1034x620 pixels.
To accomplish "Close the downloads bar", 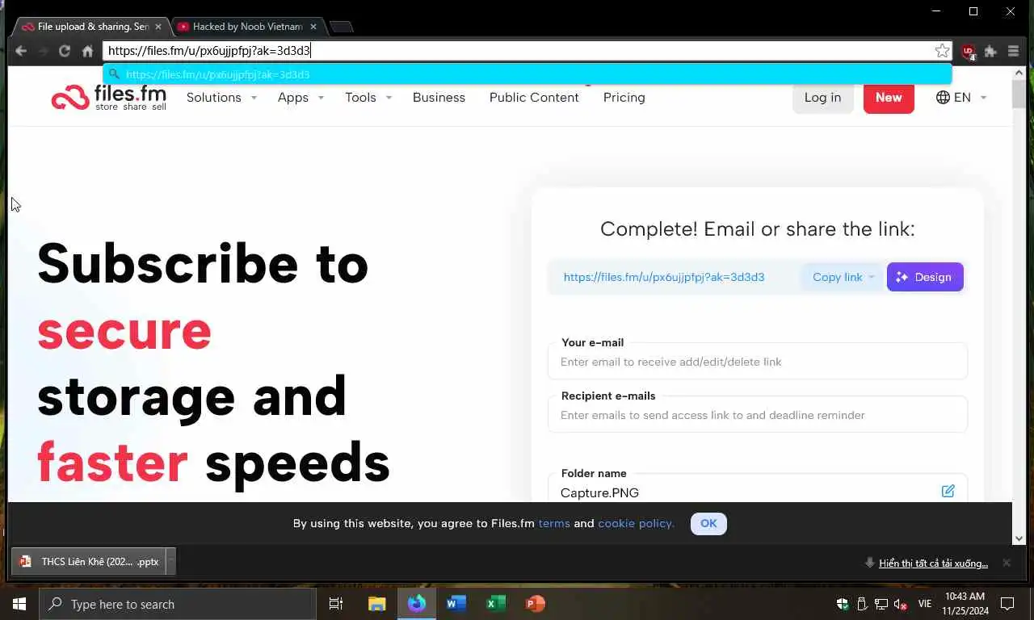I will pos(1007,563).
